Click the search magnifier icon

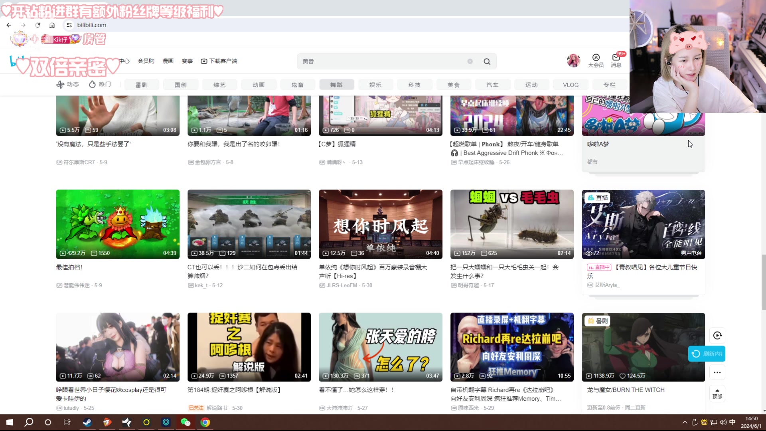(487, 61)
